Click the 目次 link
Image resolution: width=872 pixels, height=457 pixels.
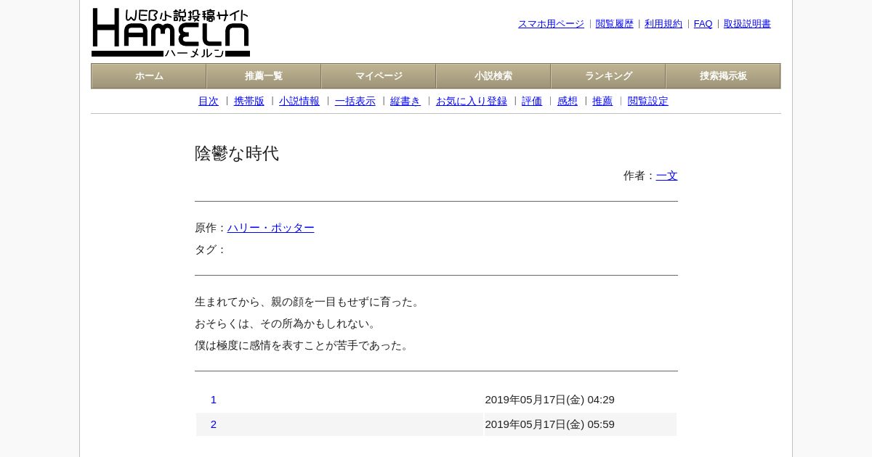coord(209,102)
